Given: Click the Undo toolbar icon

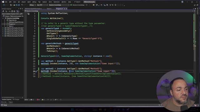Looking at the screenshot, I should (22, 5).
